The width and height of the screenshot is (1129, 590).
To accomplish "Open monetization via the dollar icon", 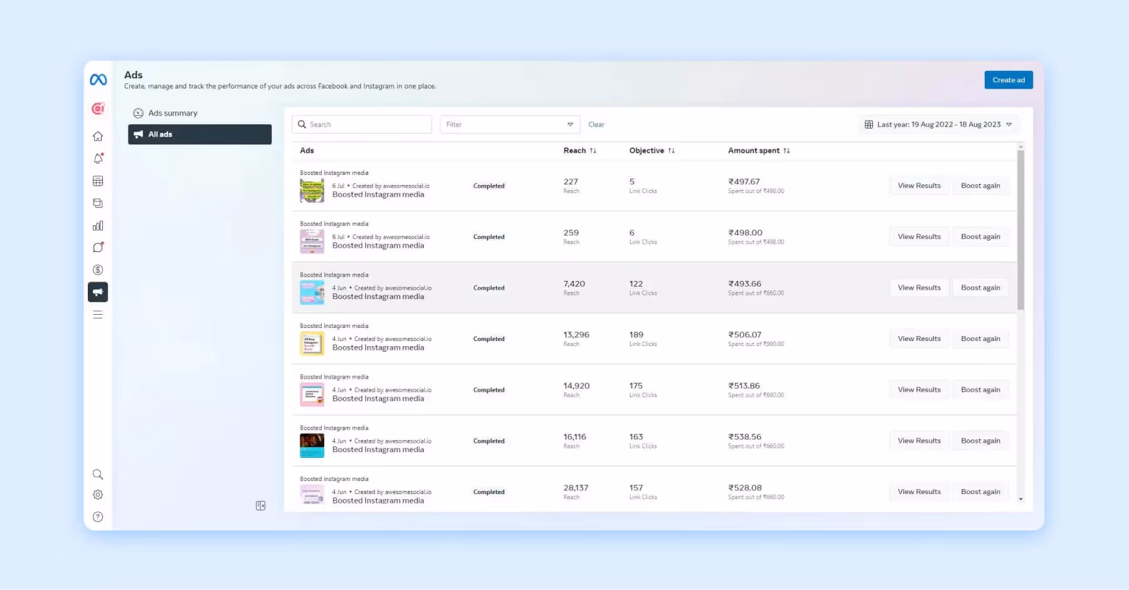I will [98, 270].
